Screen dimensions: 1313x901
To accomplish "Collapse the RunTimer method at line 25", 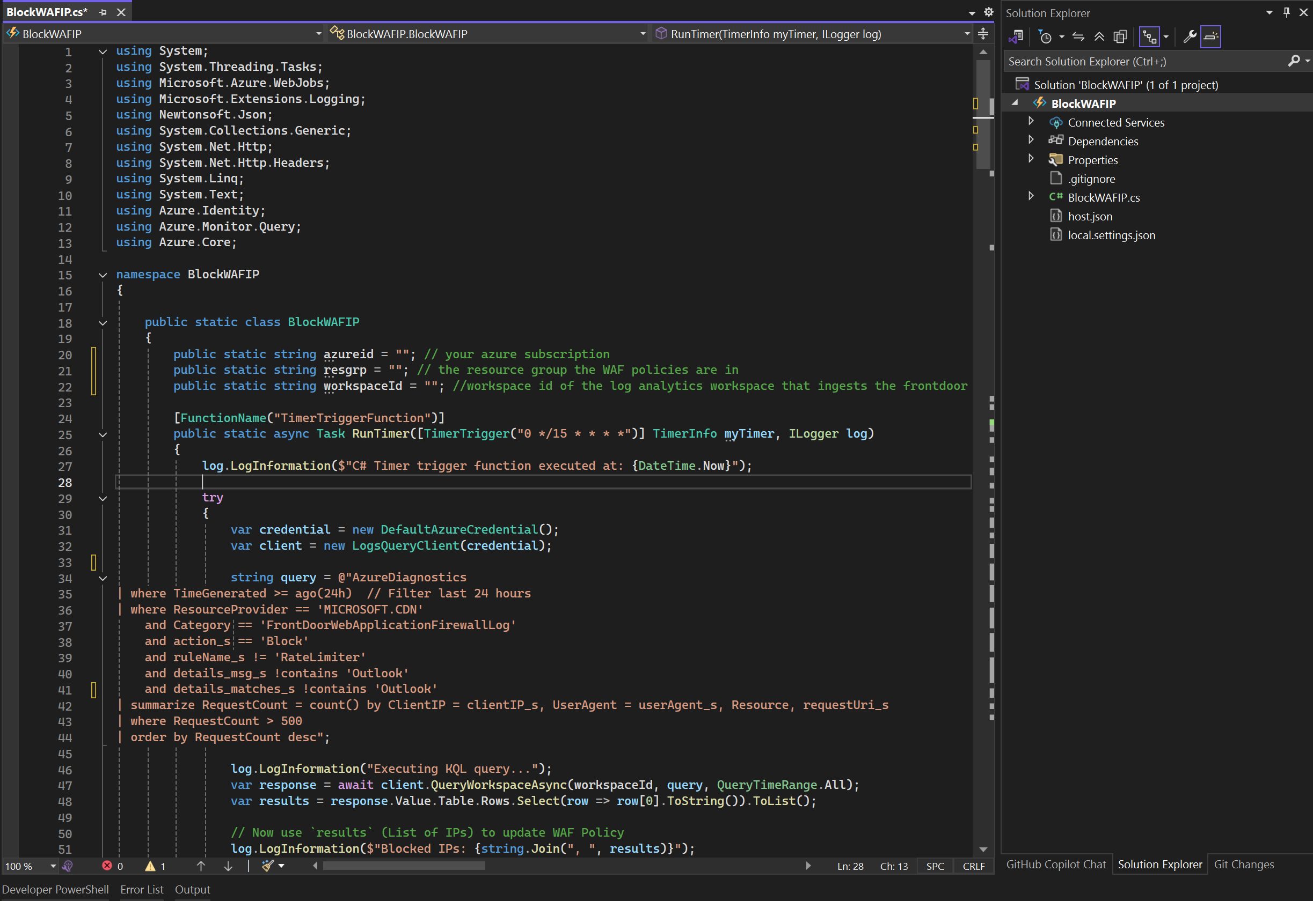I will point(103,435).
